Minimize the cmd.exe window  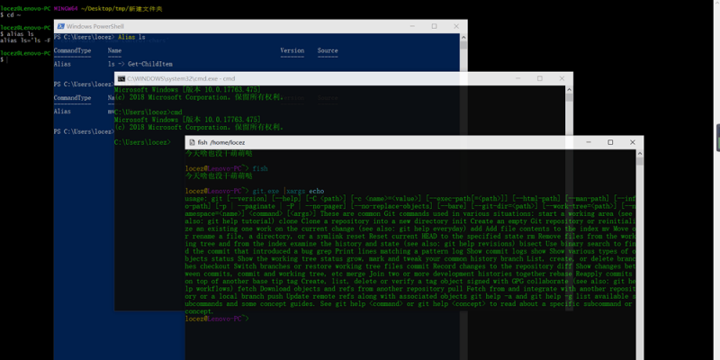(518, 78)
